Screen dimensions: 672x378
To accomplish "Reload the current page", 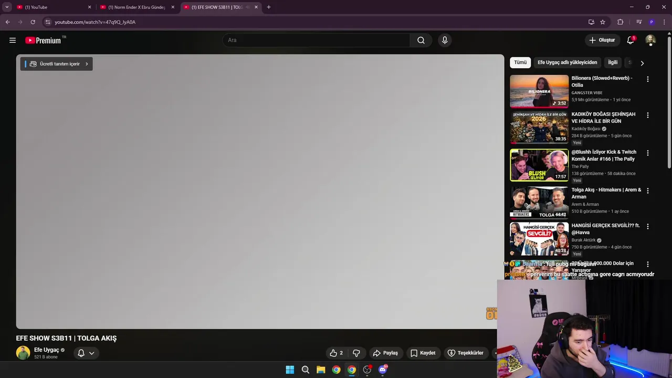I will [x=33, y=22].
